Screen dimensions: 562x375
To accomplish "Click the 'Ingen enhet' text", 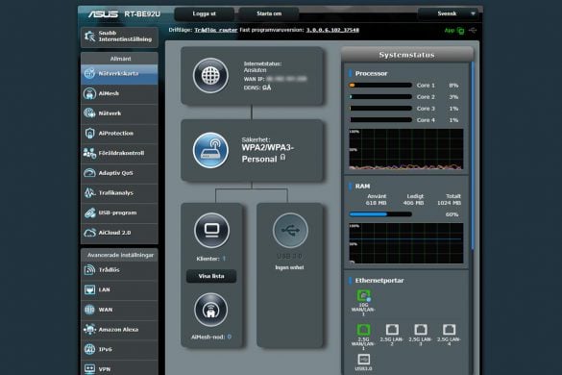I will 289,267.
